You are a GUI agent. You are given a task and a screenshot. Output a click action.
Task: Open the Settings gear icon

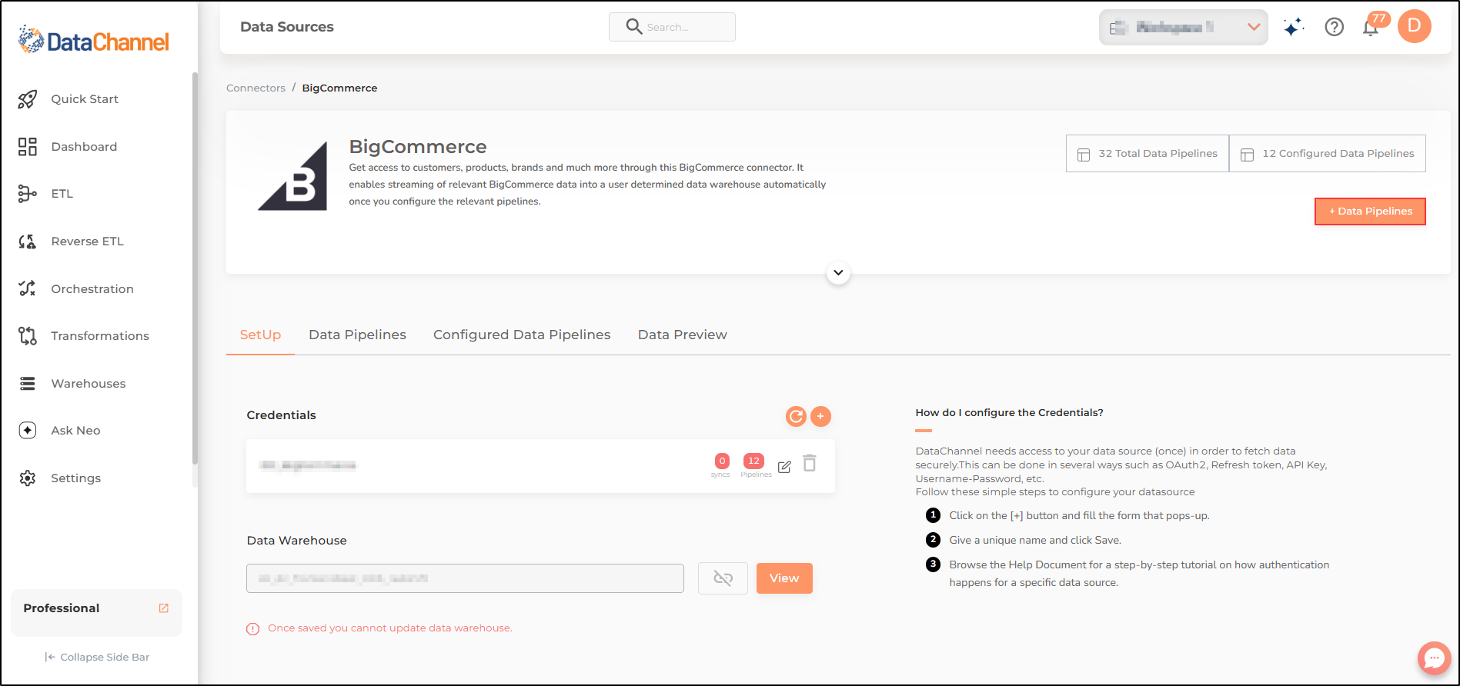click(28, 478)
